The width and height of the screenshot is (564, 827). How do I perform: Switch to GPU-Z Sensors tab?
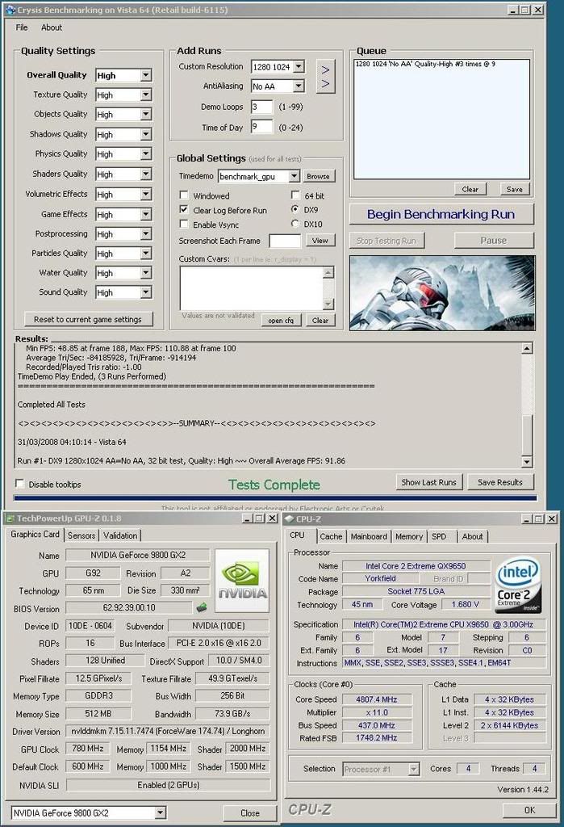pos(81,535)
